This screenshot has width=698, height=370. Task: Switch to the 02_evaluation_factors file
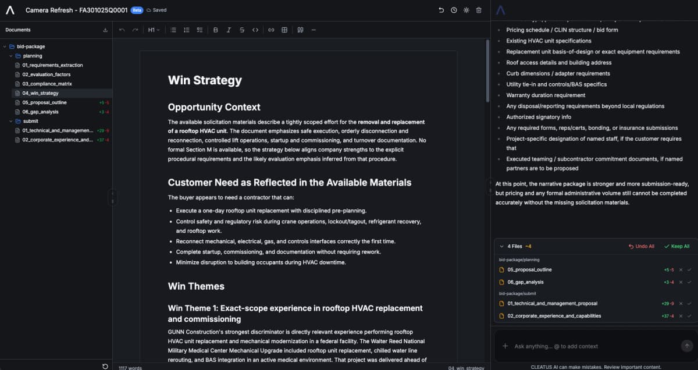pos(47,74)
